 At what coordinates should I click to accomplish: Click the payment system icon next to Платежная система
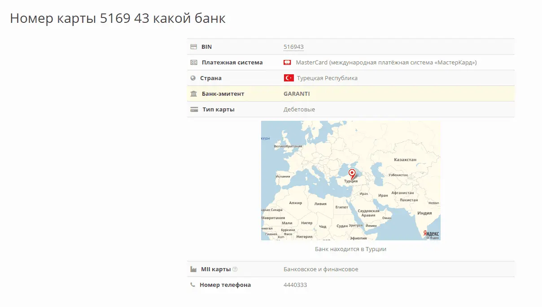point(194,62)
